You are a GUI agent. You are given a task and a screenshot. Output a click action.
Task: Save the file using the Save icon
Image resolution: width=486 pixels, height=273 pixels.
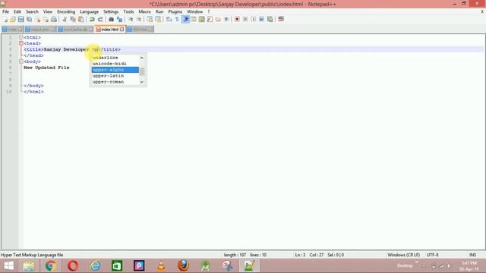(x=21, y=20)
